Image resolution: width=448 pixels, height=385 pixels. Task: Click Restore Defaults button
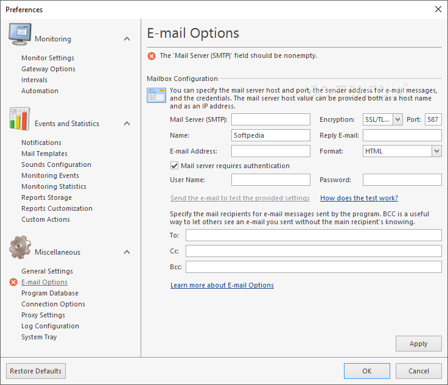36,371
